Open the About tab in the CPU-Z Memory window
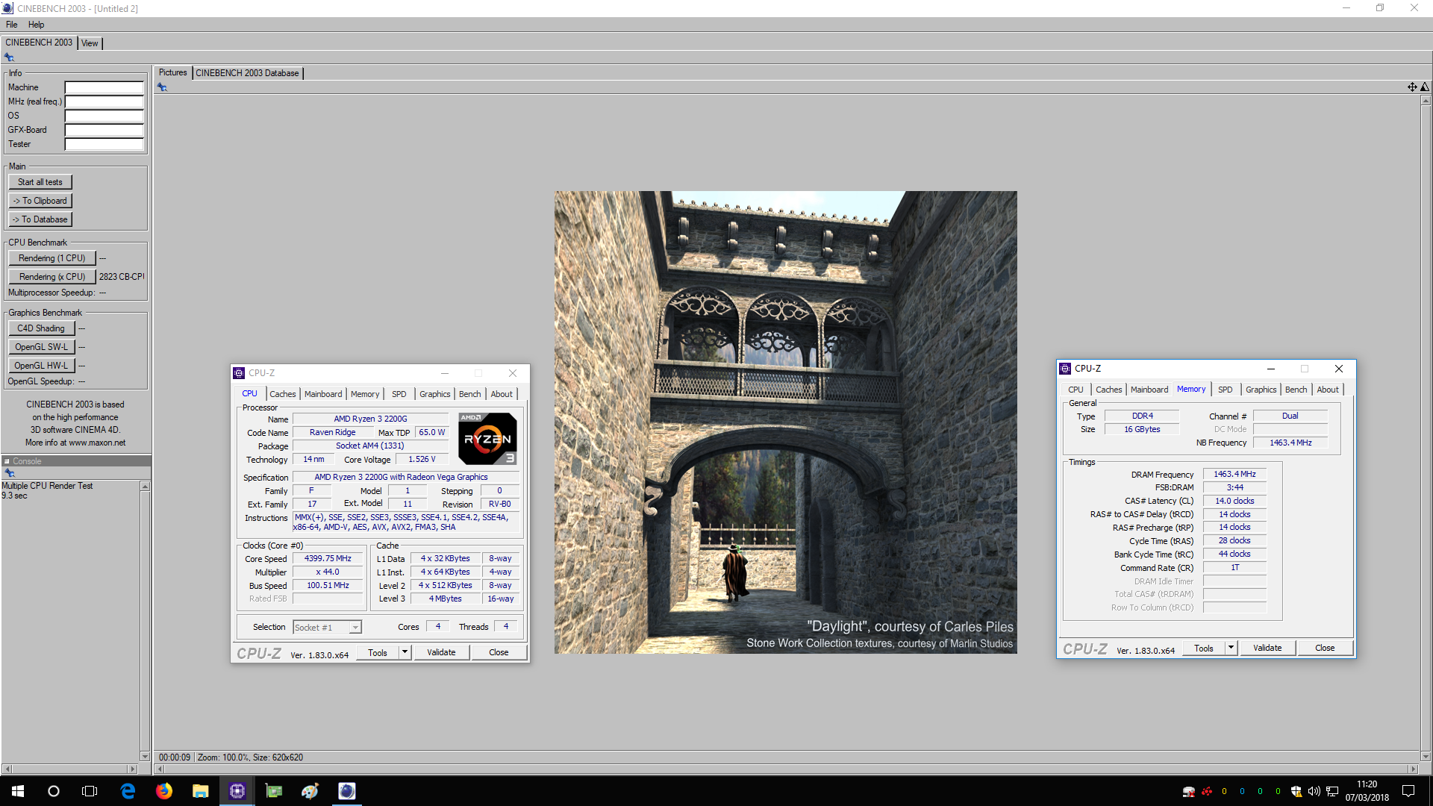 [1328, 390]
